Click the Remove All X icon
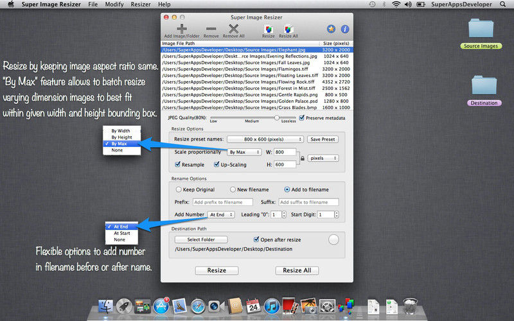514x321 pixels. (233, 29)
